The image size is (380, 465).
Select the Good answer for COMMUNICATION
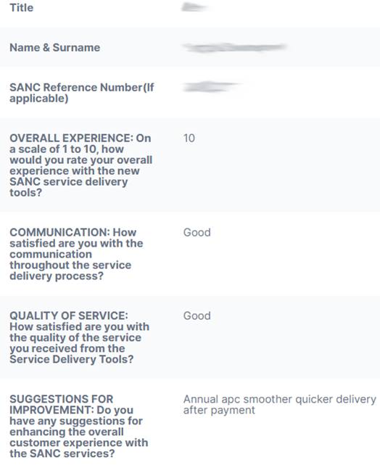tap(197, 232)
